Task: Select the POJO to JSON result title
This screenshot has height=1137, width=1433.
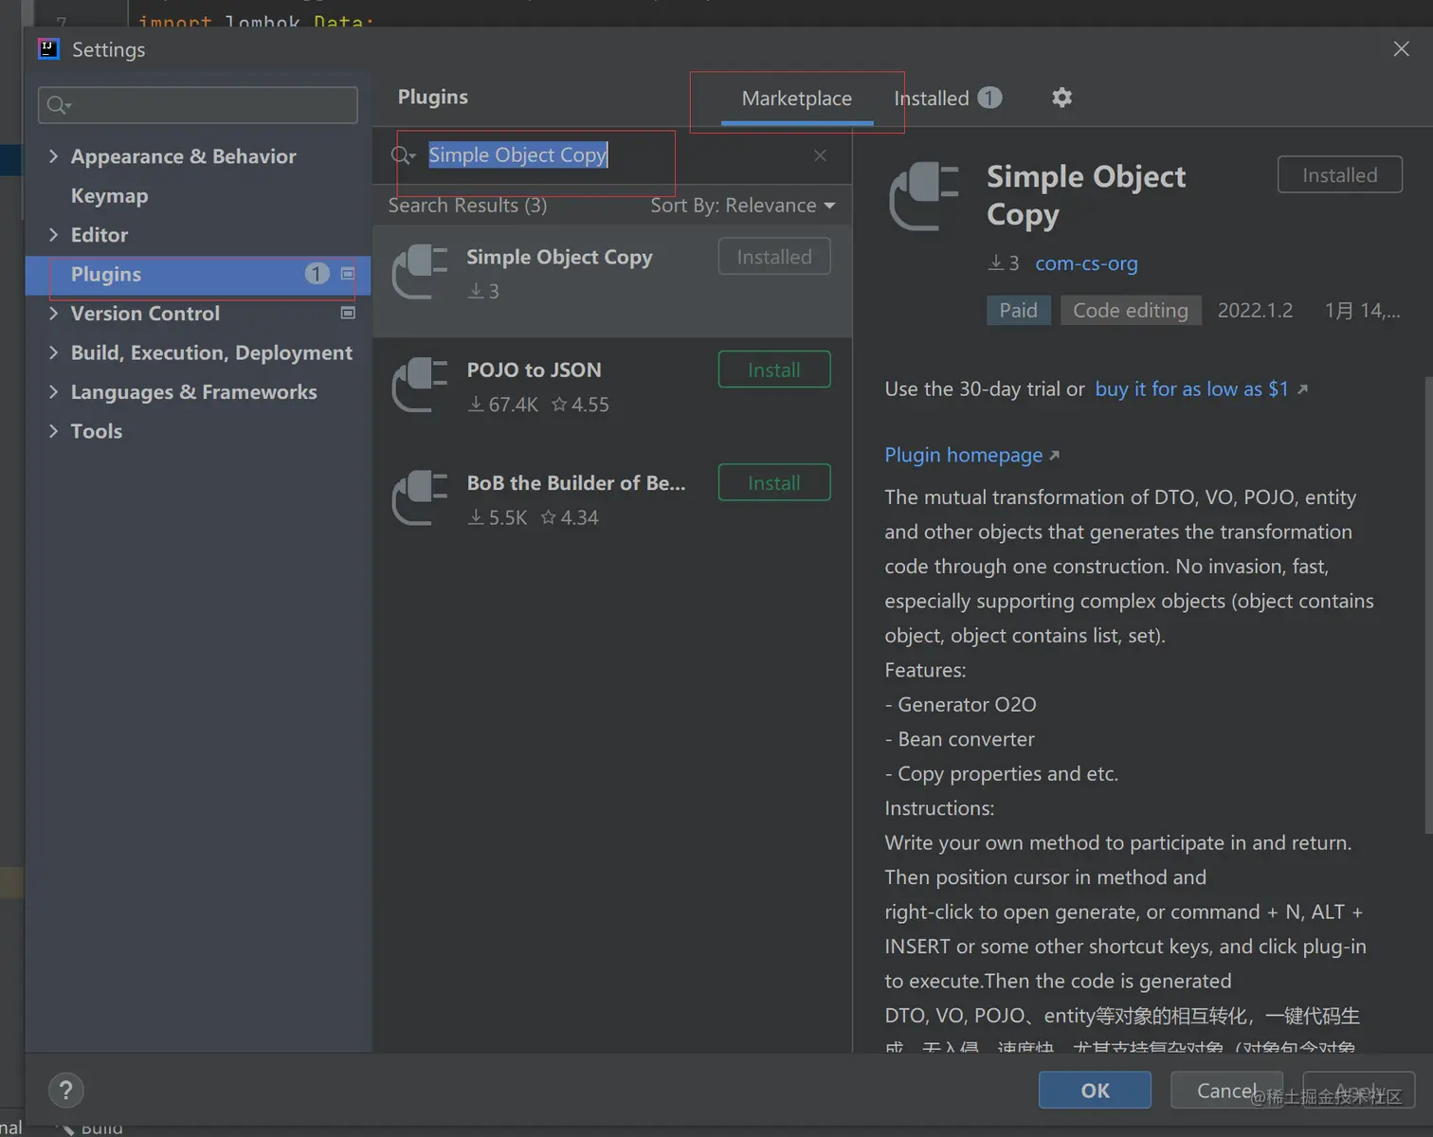Action: click(534, 370)
